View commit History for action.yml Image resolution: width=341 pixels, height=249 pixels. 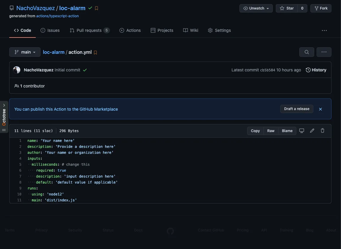pyautogui.click(x=316, y=70)
